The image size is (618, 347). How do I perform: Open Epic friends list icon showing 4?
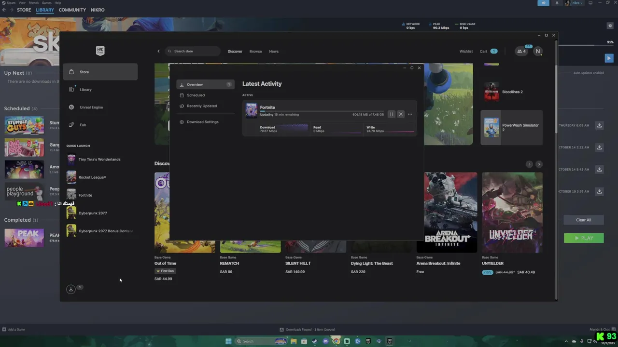pyautogui.click(x=522, y=51)
